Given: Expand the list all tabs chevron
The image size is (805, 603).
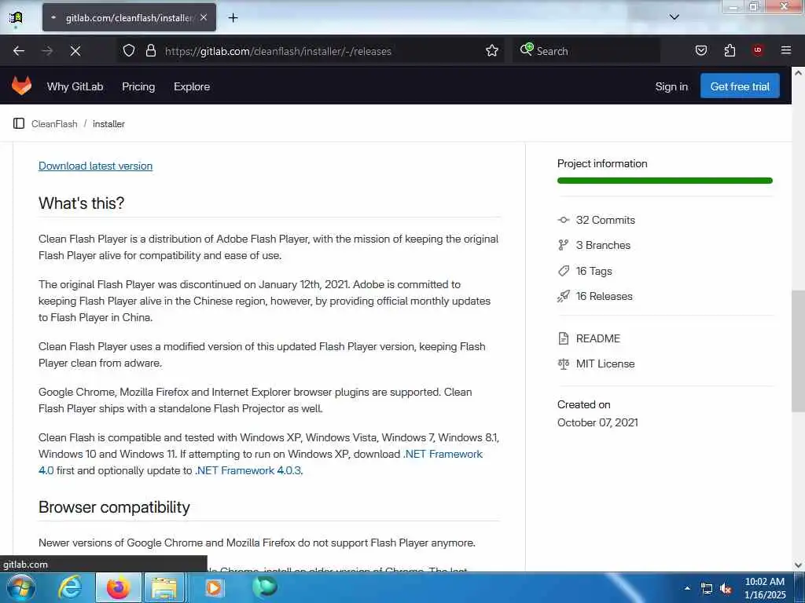Looking at the screenshot, I should tap(674, 17).
